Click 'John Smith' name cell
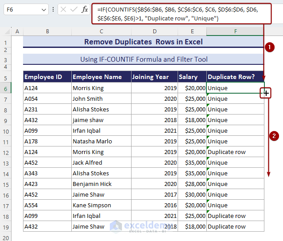 click(101, 99)
